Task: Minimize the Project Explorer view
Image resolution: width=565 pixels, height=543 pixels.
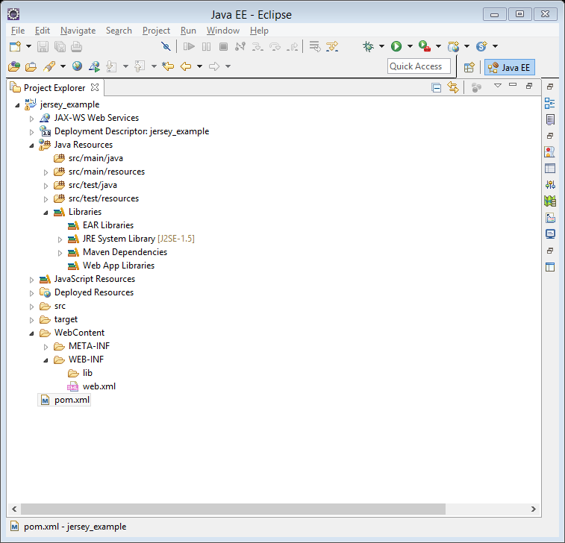Action: tap(513, 84)
